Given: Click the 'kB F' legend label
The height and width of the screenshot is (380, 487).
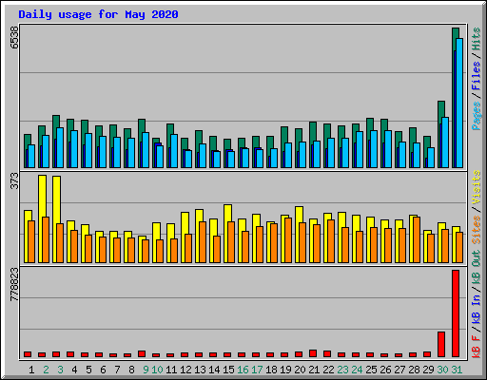Looking at the screenshot, I should [x=476, y=347].
